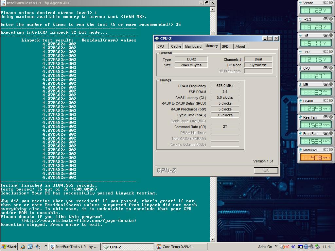This screenshot has height=251, width=335.
Task: Click OK in CPU-Z window
Action: 266,171
